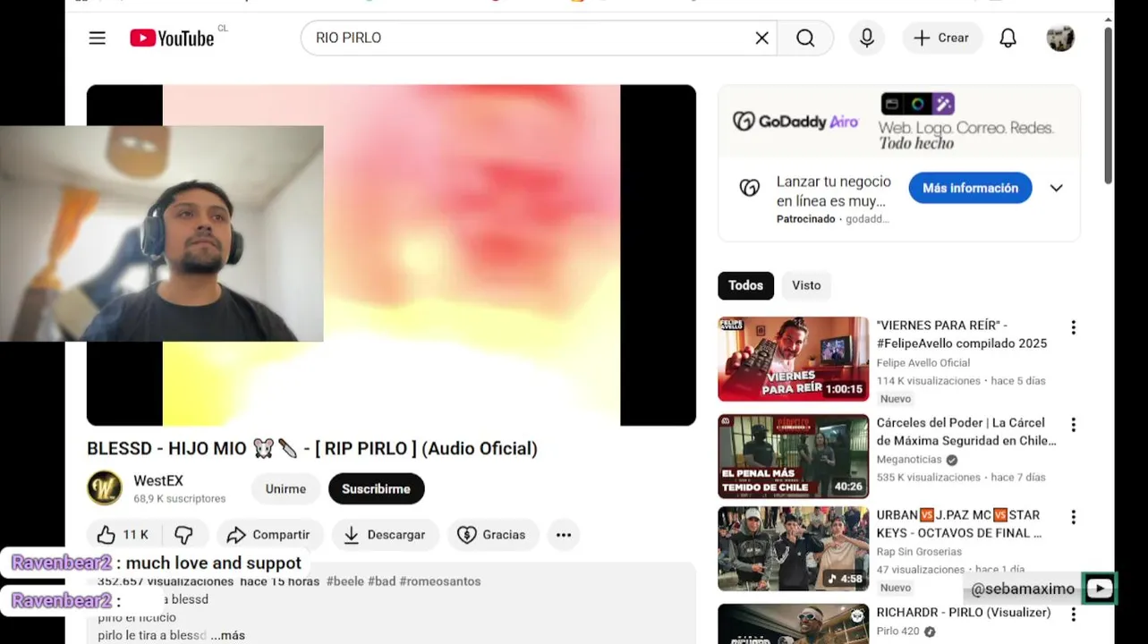1148x644 pixels.
Task: Click the YouTube icon beside @sebamaximo
Action: 1100,589
